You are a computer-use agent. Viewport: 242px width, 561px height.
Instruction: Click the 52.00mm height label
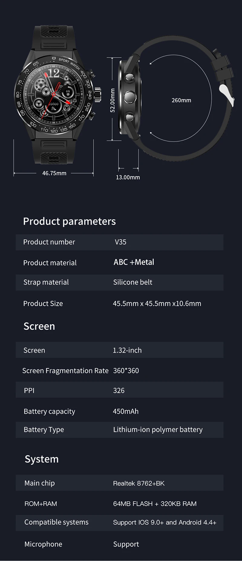click(x=112, y=101)
